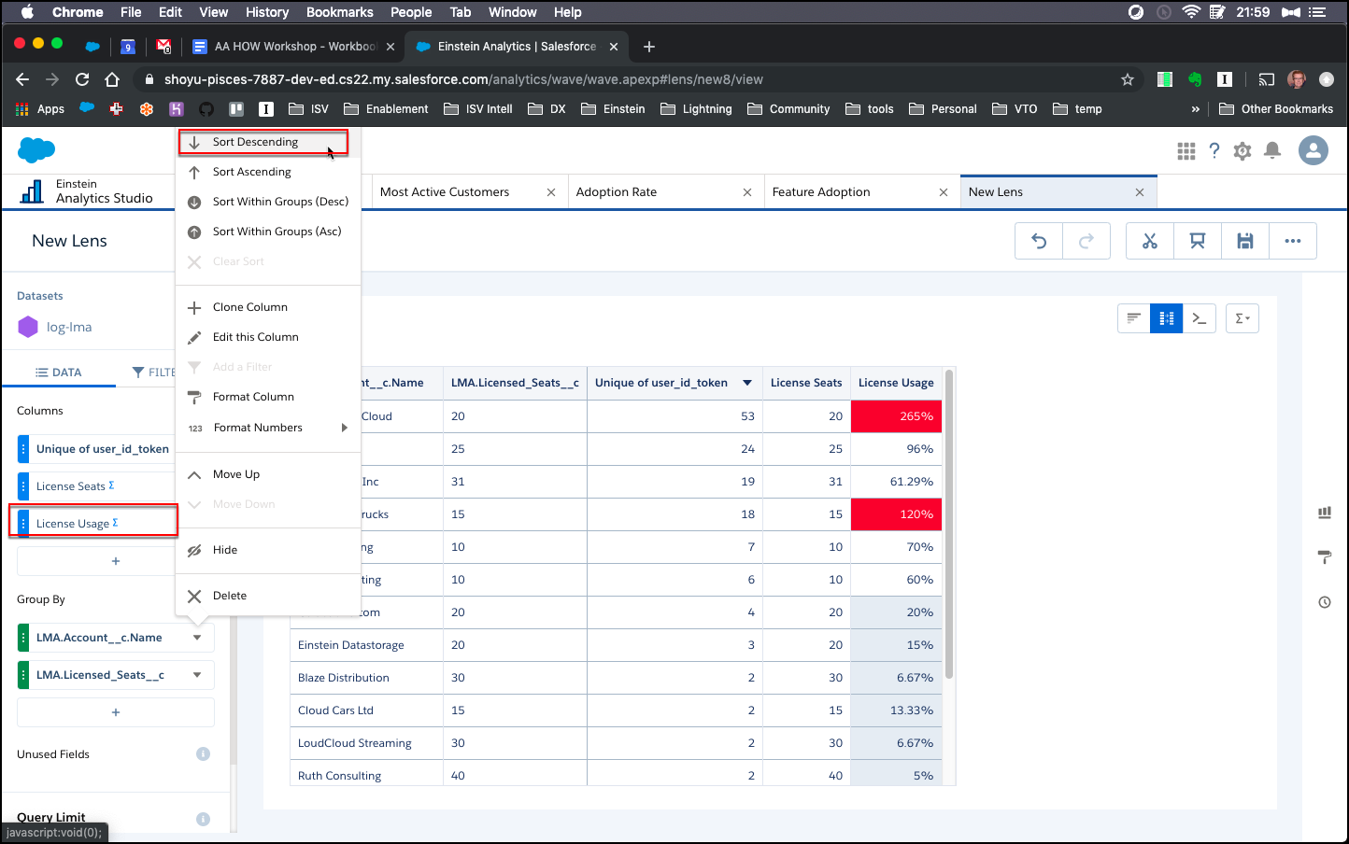This screenshot has height=844, width=1349.
Task: Click the Undo arrow button
Action: [1039, 241]
